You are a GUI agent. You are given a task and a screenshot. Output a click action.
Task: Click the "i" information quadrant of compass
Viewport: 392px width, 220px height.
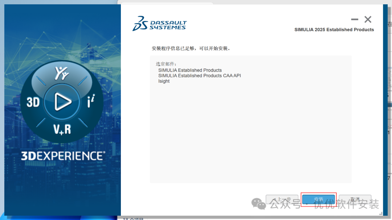coord(91,102)
